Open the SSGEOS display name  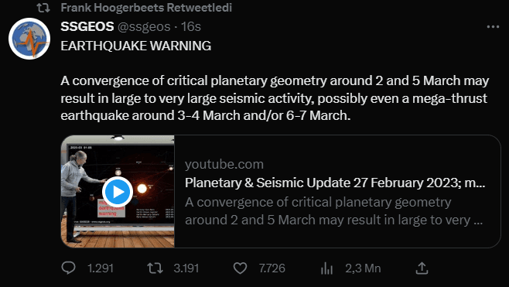point(87,26)
